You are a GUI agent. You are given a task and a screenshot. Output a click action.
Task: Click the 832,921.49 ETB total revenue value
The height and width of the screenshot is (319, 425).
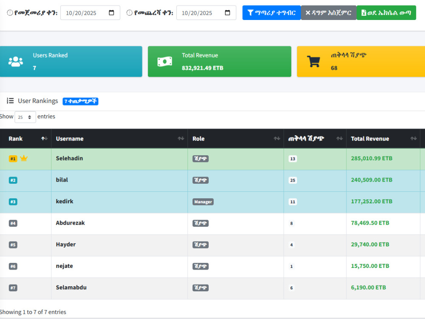click(202, 68)
